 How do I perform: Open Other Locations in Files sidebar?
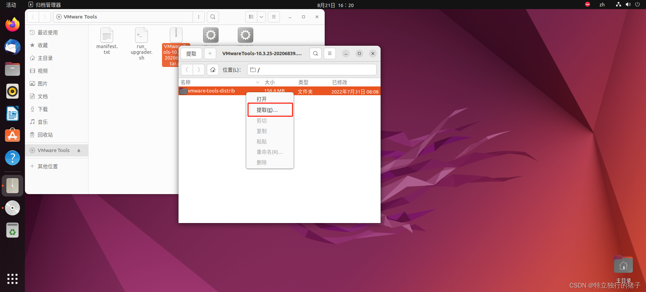57,167
